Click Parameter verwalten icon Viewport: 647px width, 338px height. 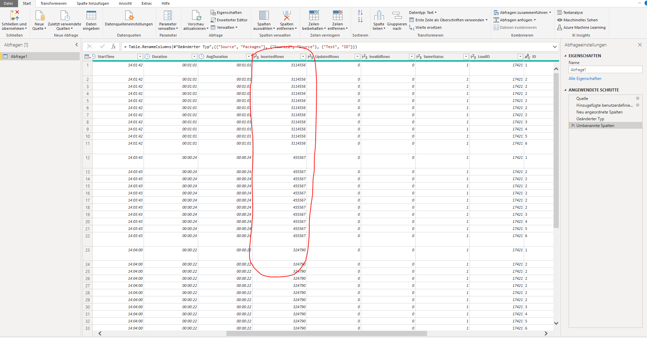(x=168, y=16)
